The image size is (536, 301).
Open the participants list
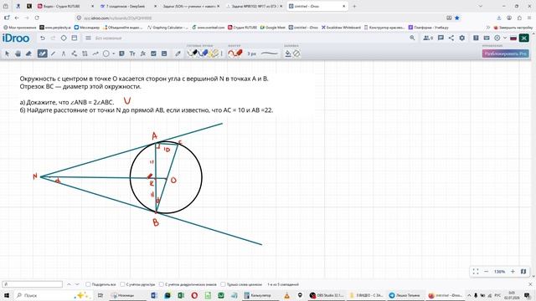[x=428, y=38]
